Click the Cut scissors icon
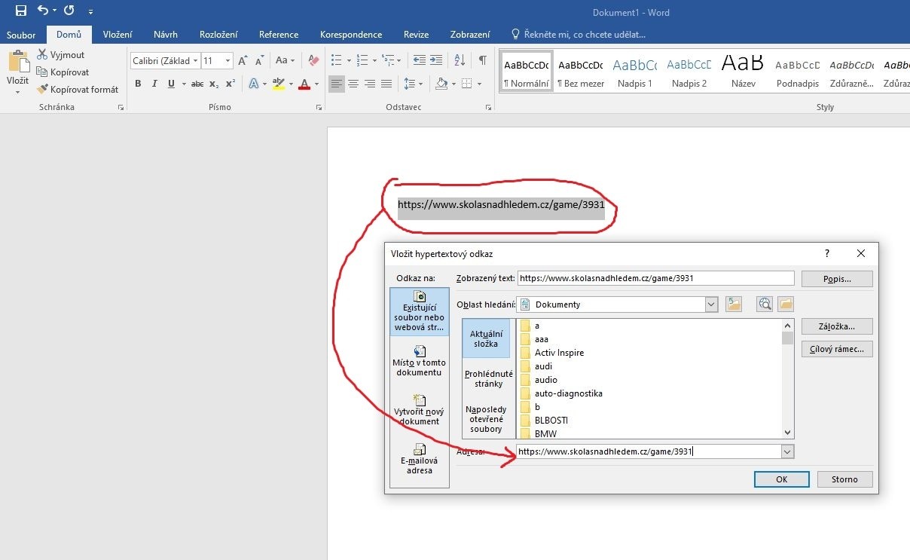This screenshot has width=910, height=560. tap(43, 55)
